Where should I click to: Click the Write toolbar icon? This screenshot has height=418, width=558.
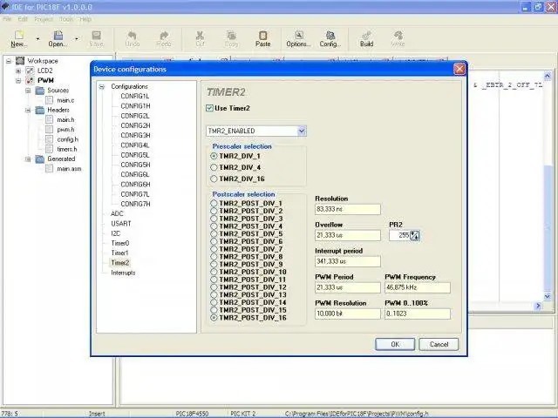[x=398, y=35]
